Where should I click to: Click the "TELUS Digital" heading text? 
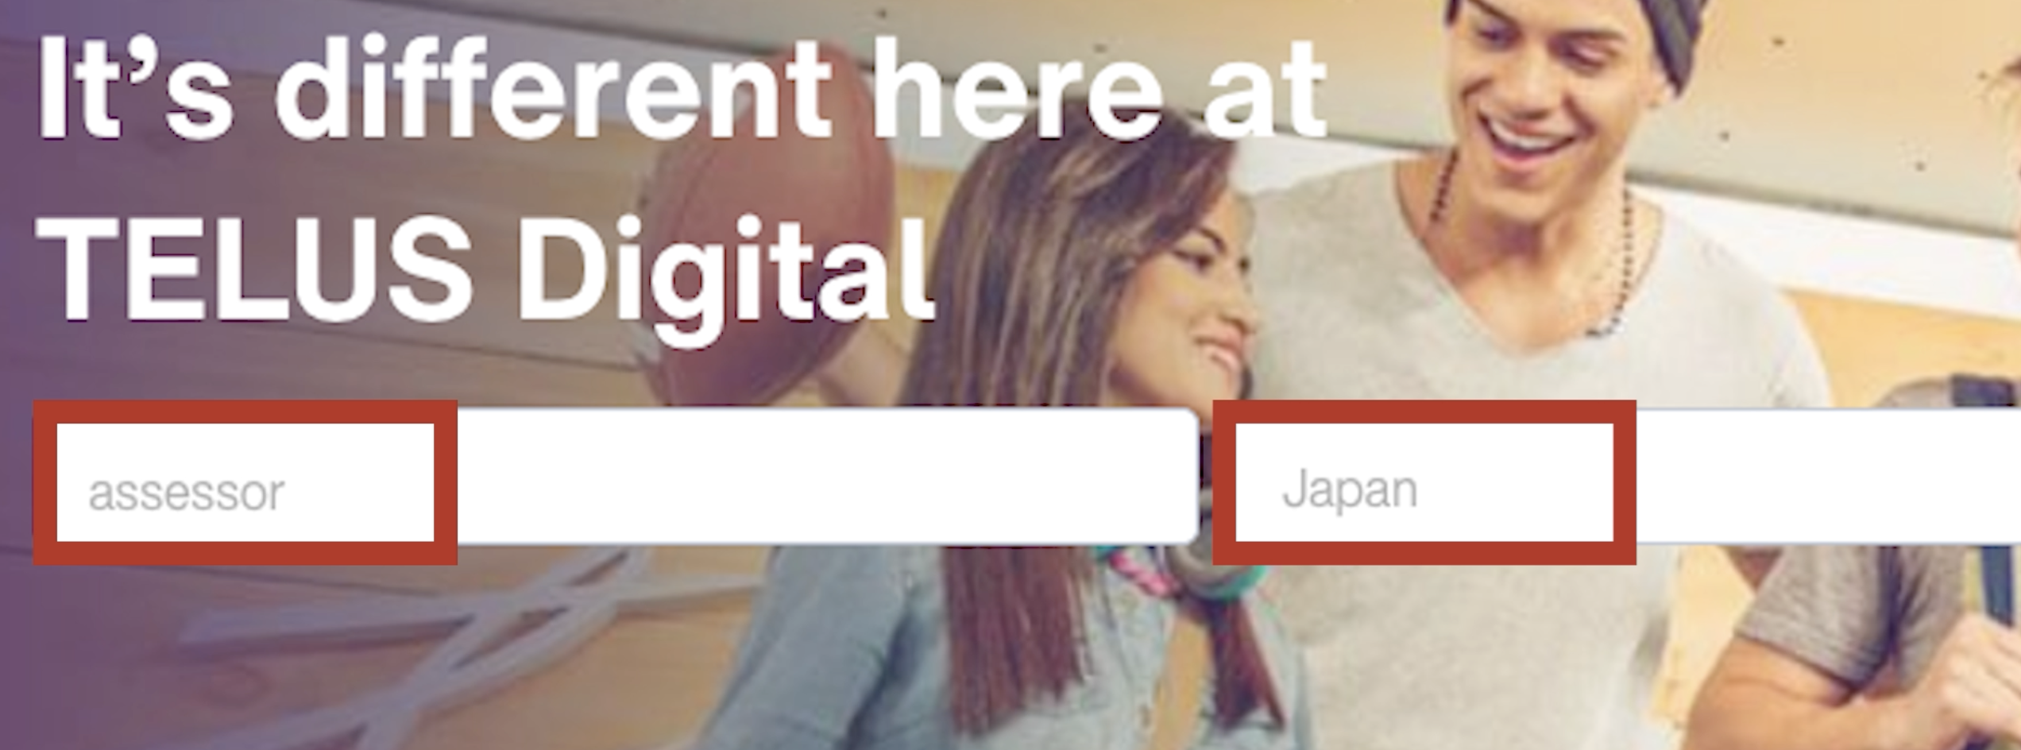pyautogui.click(x=485, y=270)
